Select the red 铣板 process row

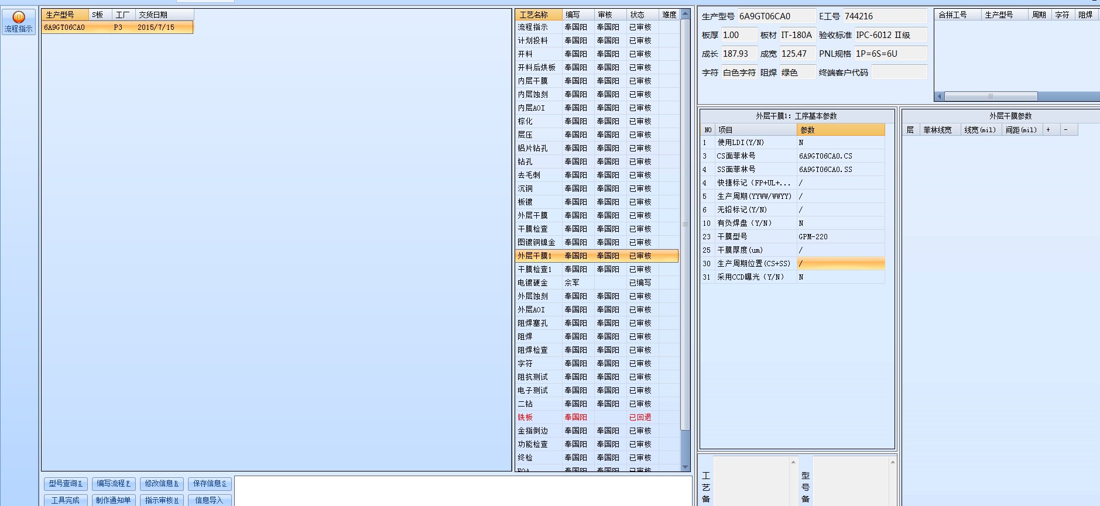597,418
